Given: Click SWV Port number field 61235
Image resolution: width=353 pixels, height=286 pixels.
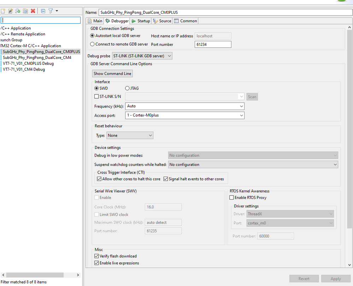Looking at the screenshot, I should (163, 231).
